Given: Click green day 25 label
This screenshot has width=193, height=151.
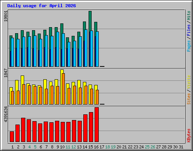Looking at the screenshot, I should click(x=147, y=147).
